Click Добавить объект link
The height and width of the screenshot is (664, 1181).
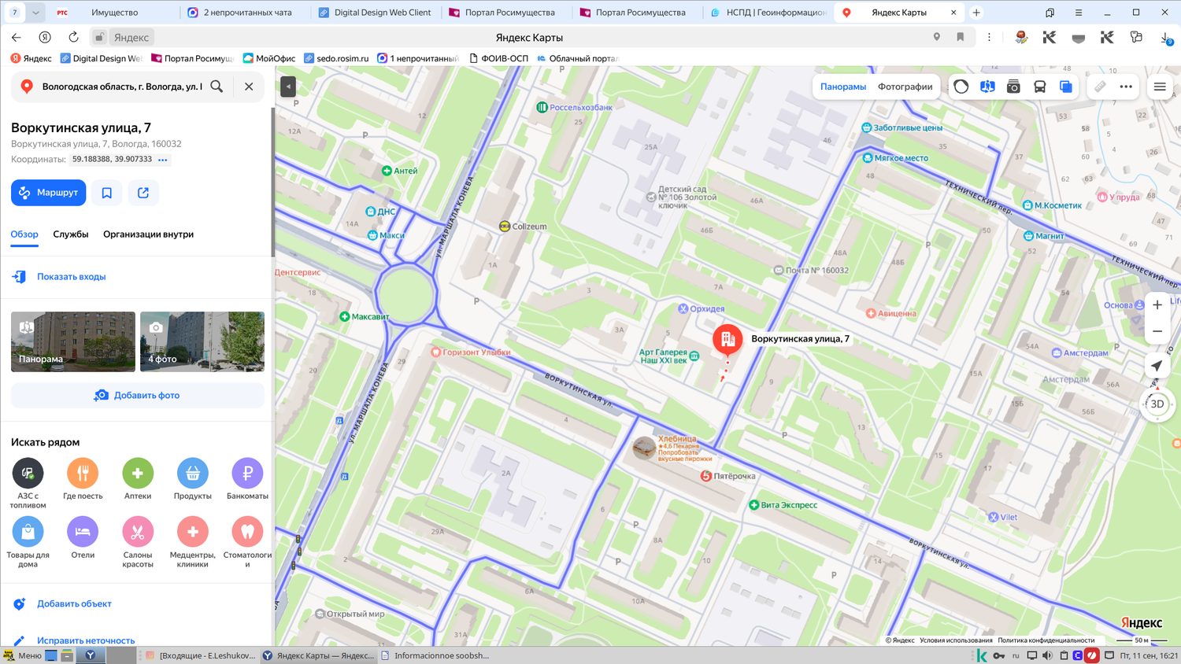pos(75,604)
